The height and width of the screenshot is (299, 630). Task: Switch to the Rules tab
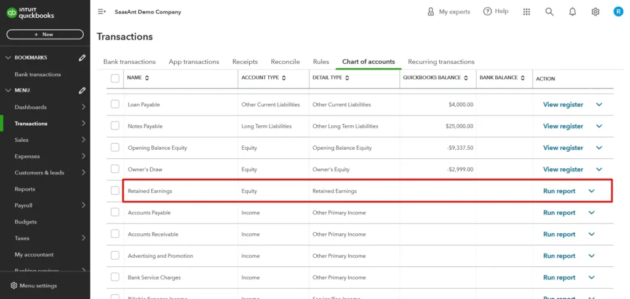321,62
